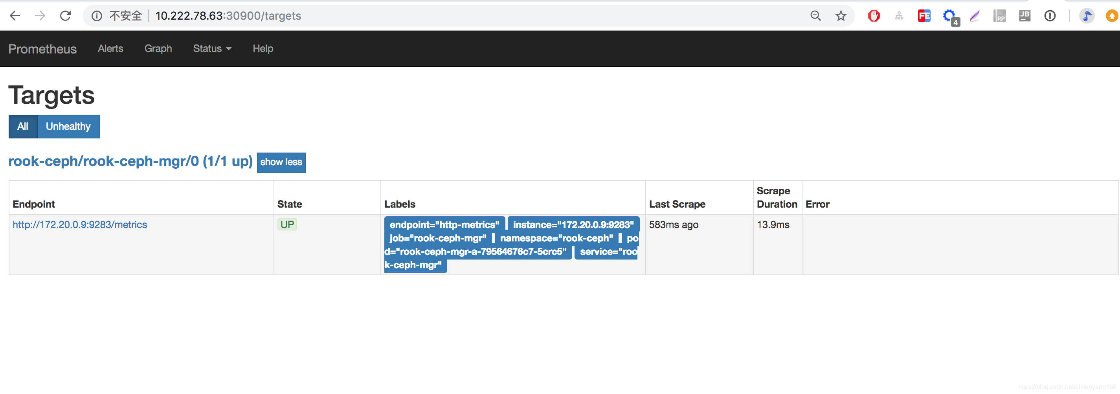The width and height of the screenshot is (1120, 394).
Task: Click the instance="172.20.0.9:9283" label
Action: (x=573, y=225)
